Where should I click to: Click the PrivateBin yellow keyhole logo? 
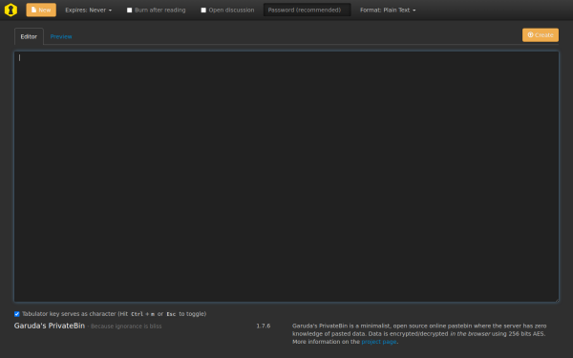click(x=11, y=10)
